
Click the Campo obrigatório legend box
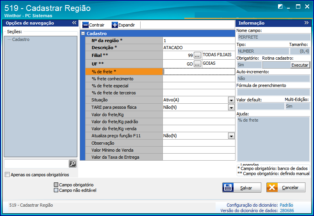[x=56, y=184]
